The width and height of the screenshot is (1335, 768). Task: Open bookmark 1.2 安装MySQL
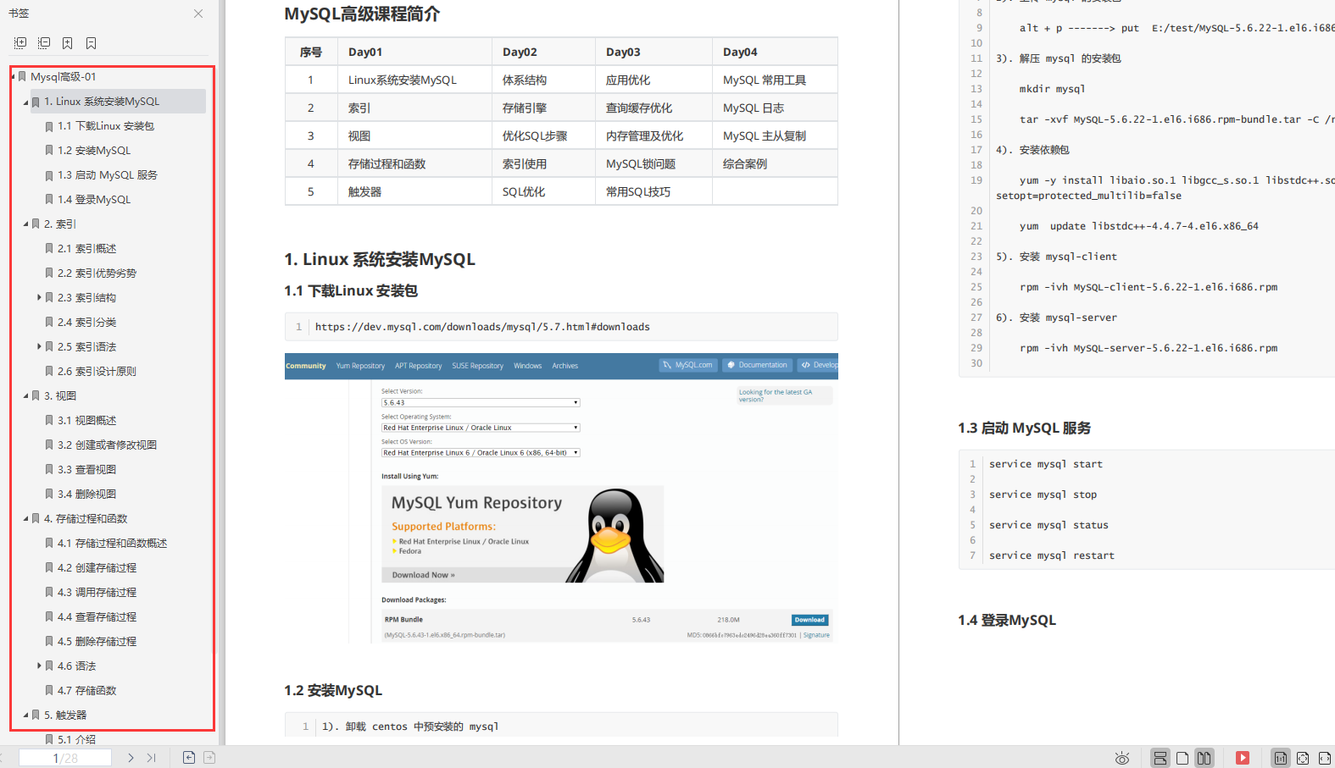pyautogui.click(x=94, y=151)
